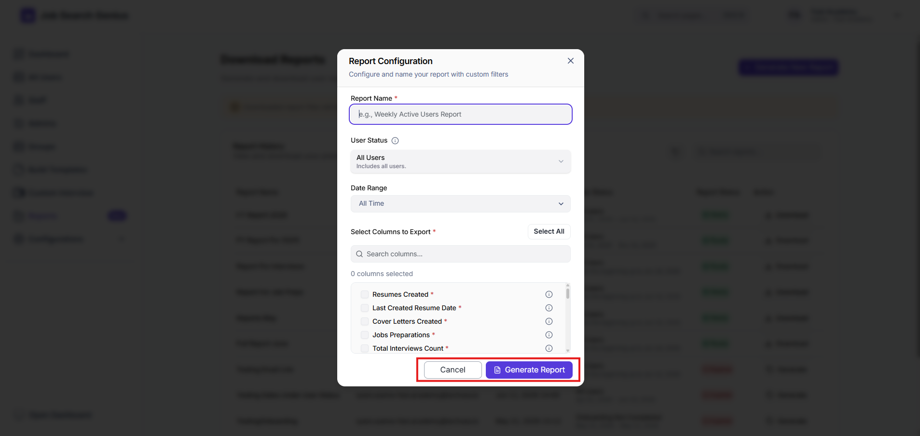Click the search magnifier icon in columns search
Screen dimensions: 920x436
(x=359, y=254)
